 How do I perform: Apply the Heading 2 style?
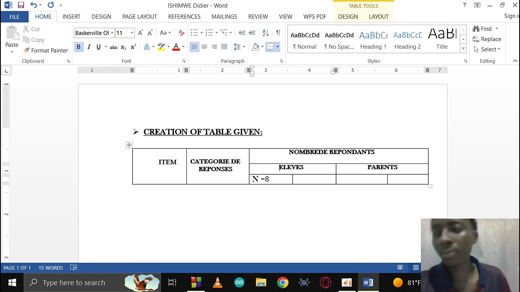[x=407, y=39]
